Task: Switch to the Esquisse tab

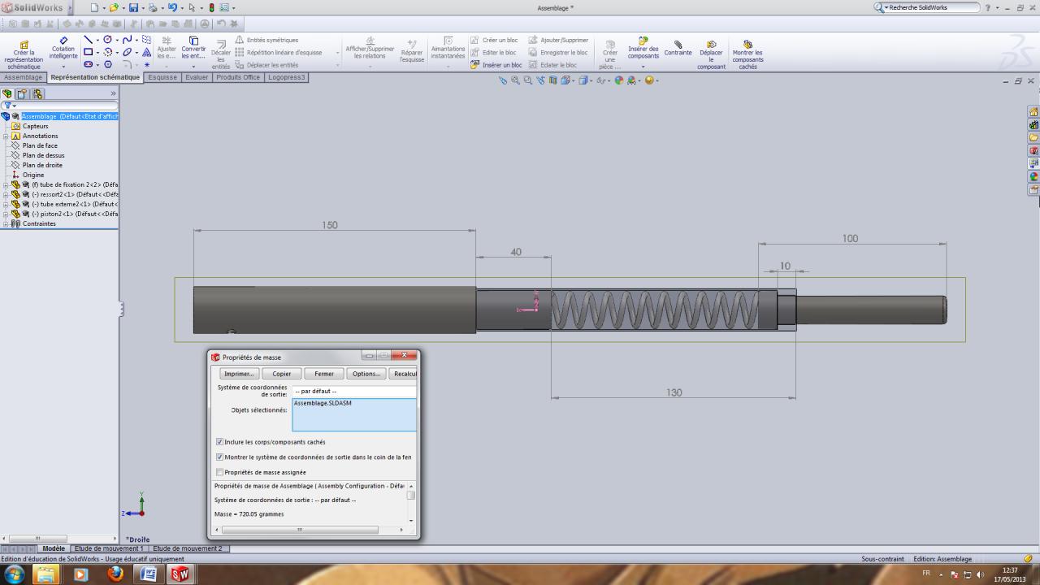Action: pos(162,77)
